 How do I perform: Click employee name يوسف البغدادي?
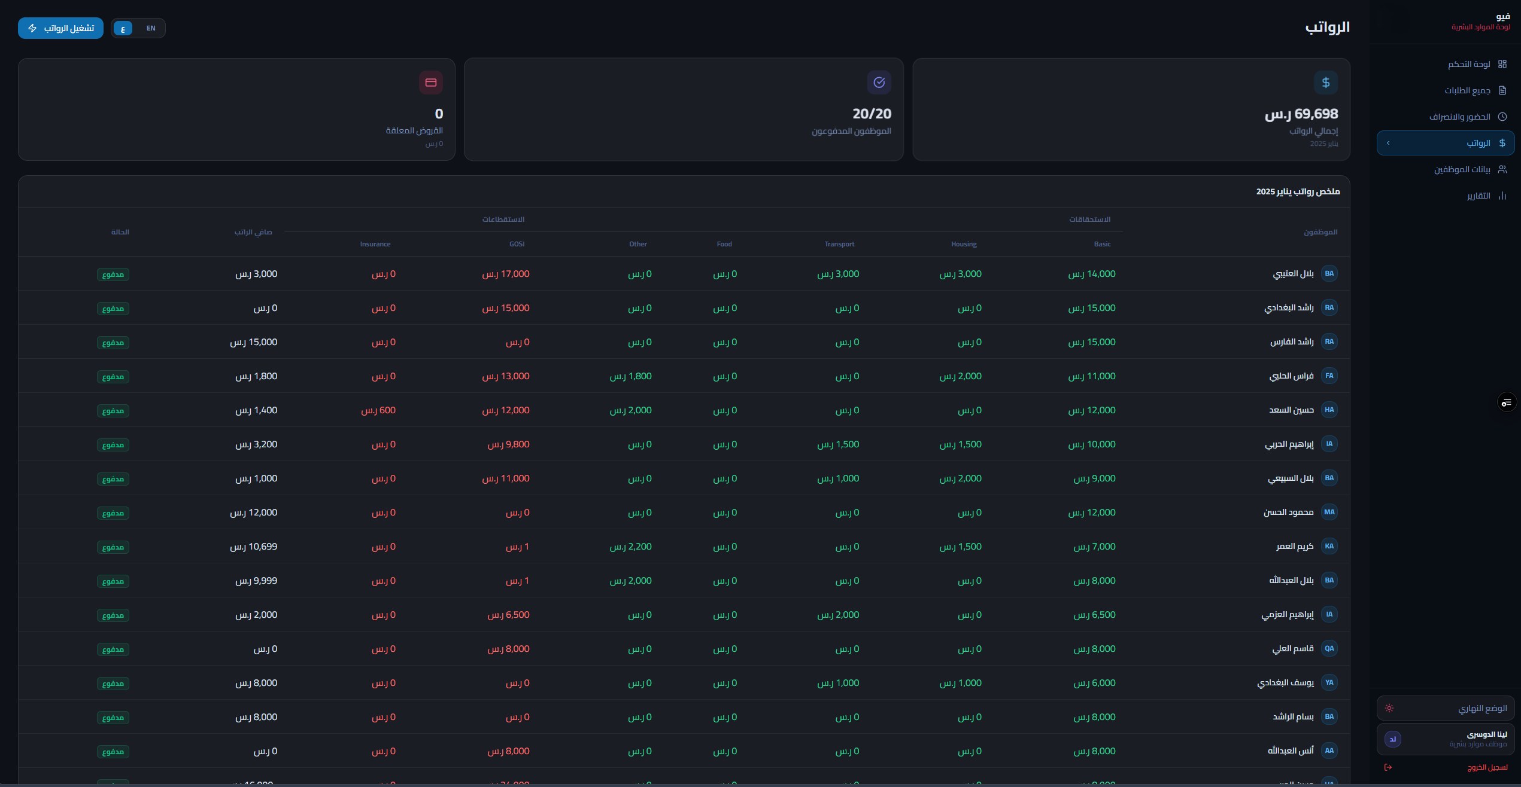[x=1285, y=683]
